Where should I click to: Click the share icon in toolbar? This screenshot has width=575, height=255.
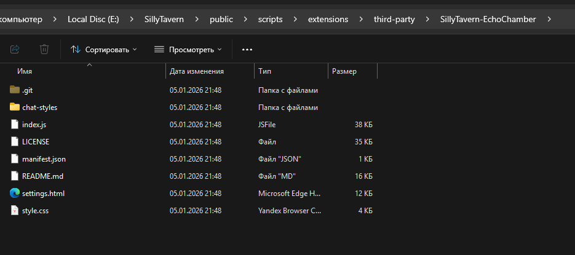(x=15, y=49)
